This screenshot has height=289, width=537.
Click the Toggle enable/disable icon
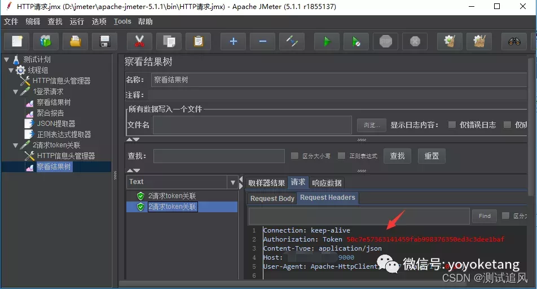(292, 42)
